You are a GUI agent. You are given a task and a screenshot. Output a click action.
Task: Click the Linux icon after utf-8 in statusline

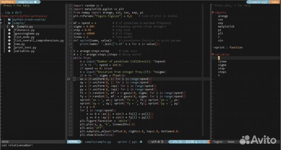[162, 142]
